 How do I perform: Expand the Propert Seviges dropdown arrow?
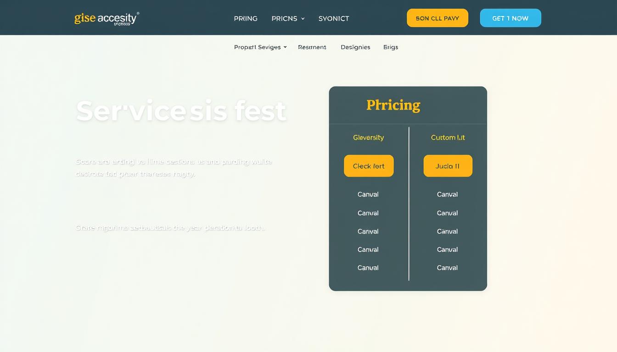coord(285,47)
